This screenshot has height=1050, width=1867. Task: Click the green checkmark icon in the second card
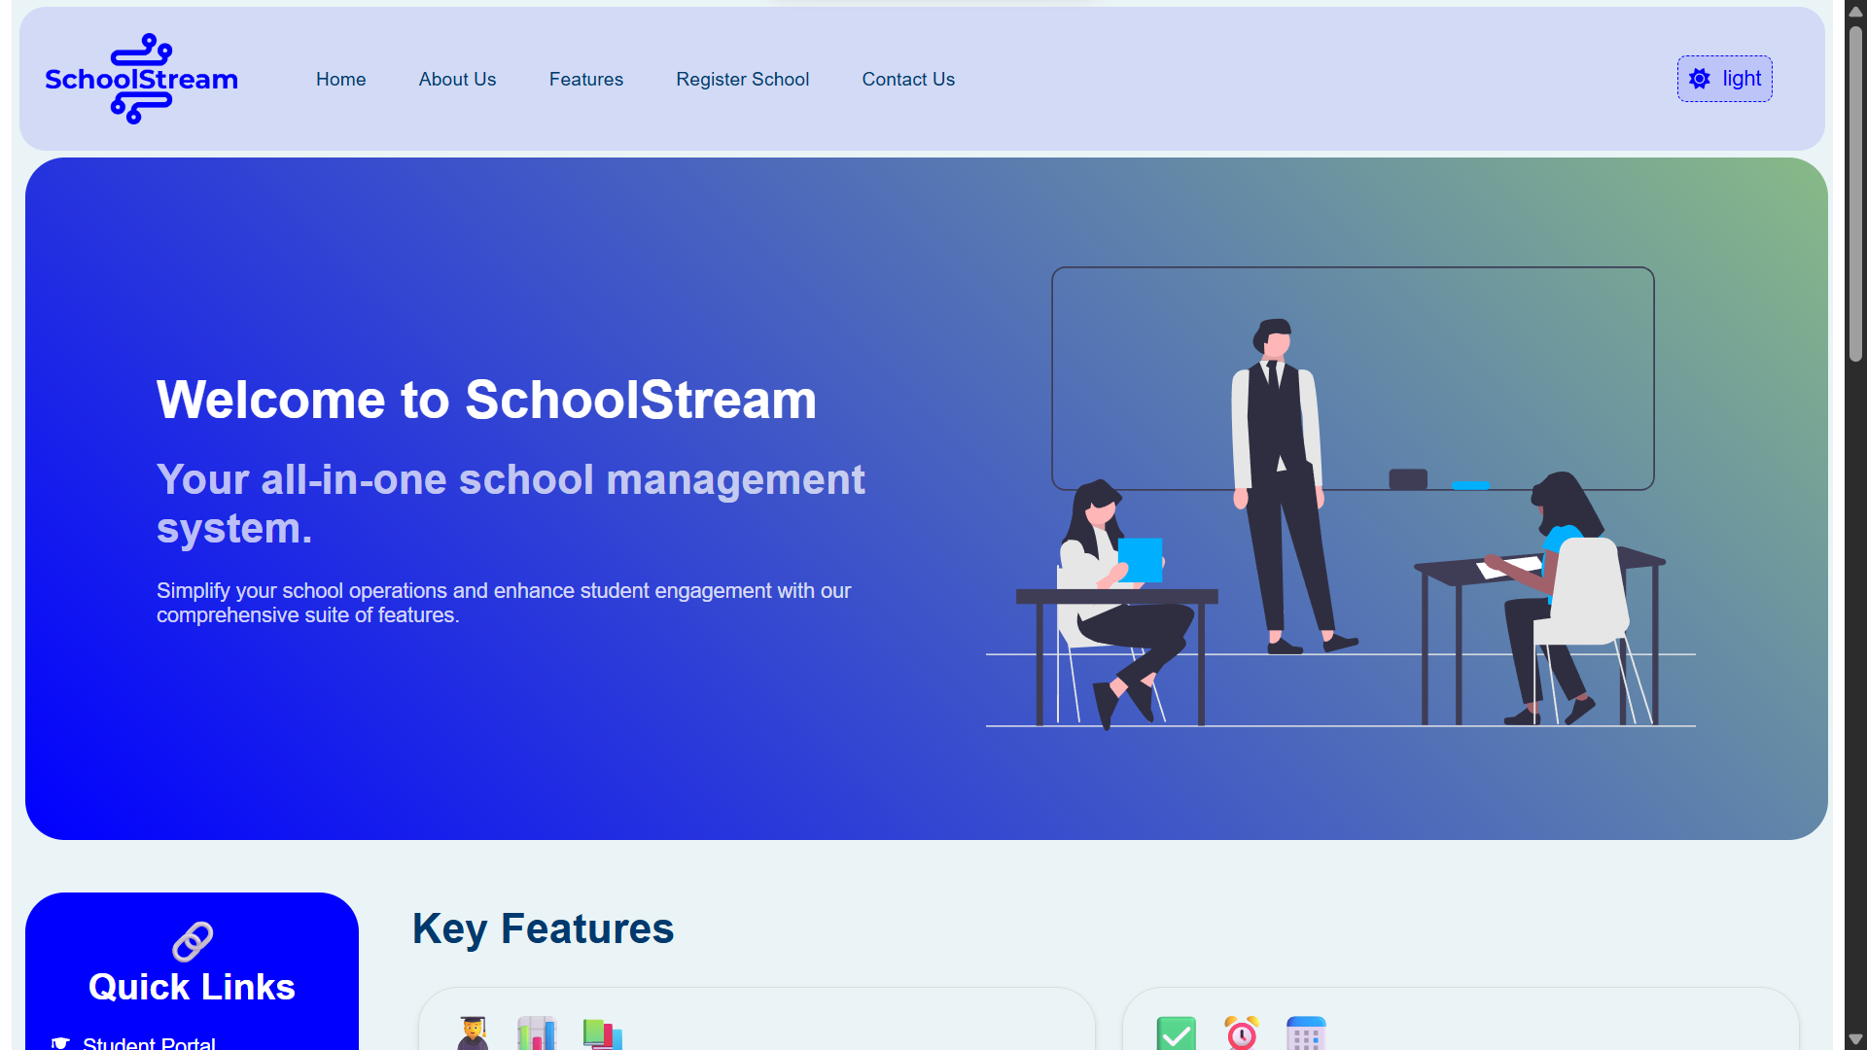click(x=1176, y=1033)
